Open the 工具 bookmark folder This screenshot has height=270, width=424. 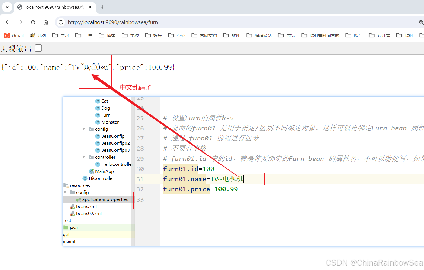tap(84, 35)
